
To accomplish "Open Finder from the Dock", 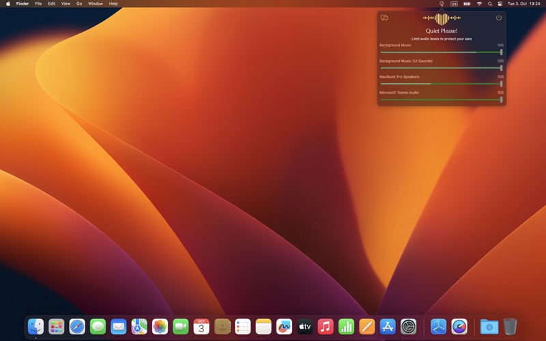I will [36, 327].
